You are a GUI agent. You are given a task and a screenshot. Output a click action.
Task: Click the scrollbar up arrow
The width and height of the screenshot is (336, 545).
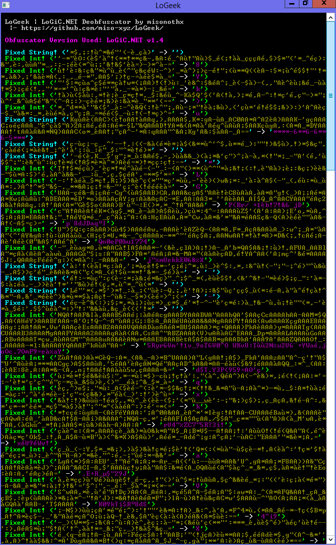point(330,16)
